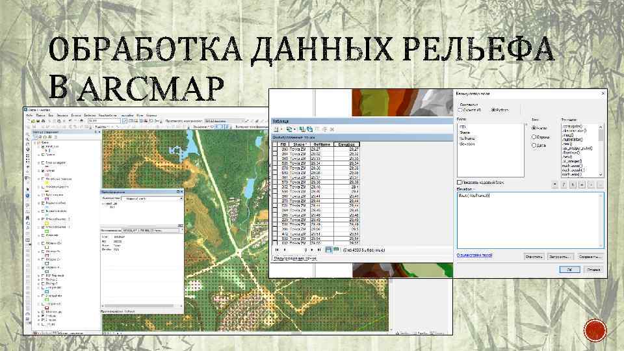Choose Дата type radio button

point(534,145)
